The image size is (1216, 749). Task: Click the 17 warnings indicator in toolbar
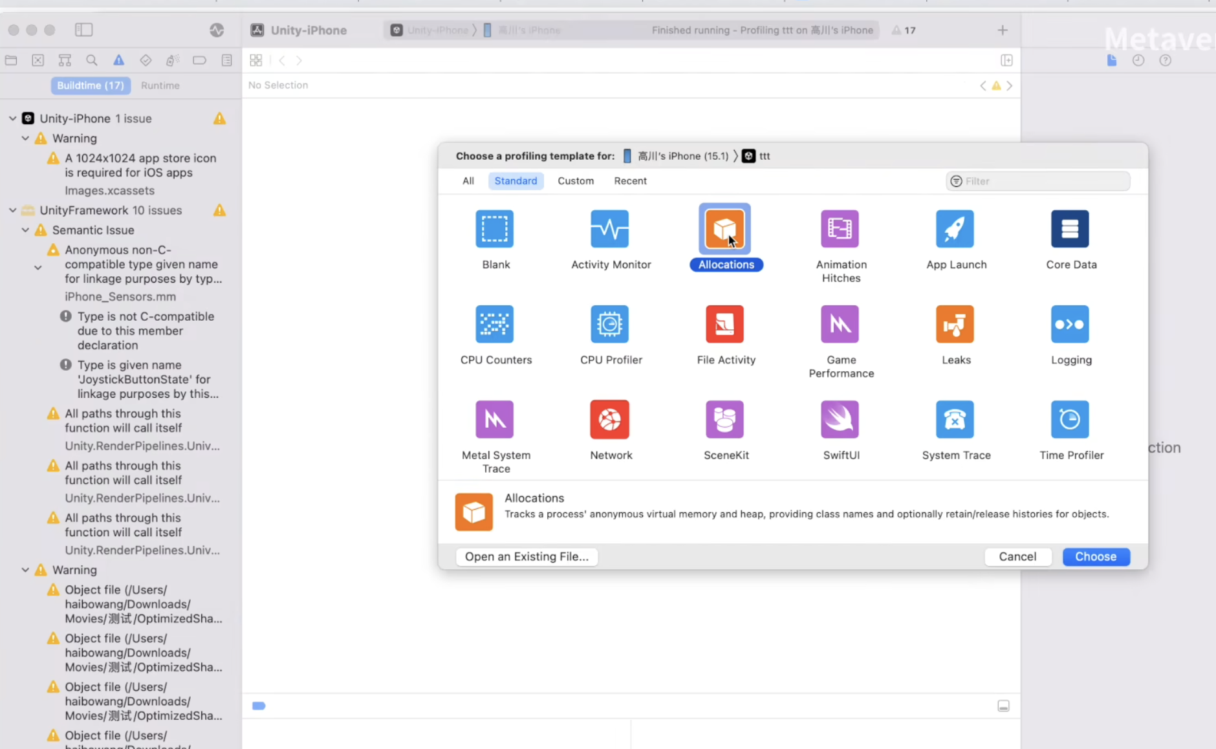(x=904, y=30)
